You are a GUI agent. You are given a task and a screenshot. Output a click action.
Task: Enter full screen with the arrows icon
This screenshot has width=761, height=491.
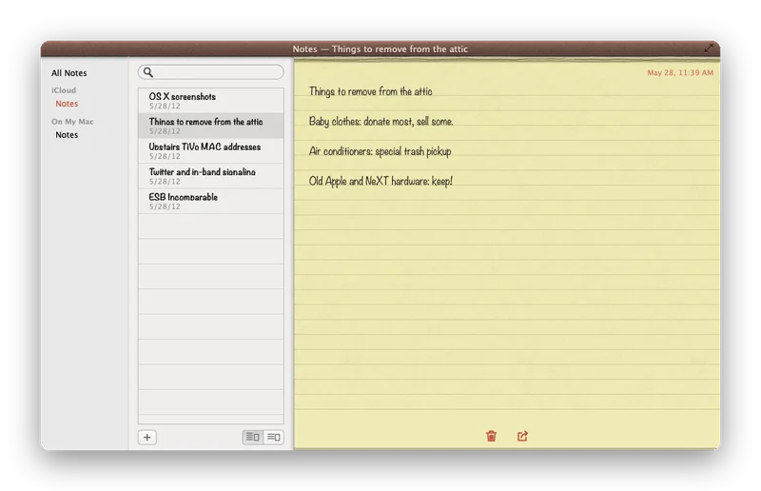click(709, 49)
